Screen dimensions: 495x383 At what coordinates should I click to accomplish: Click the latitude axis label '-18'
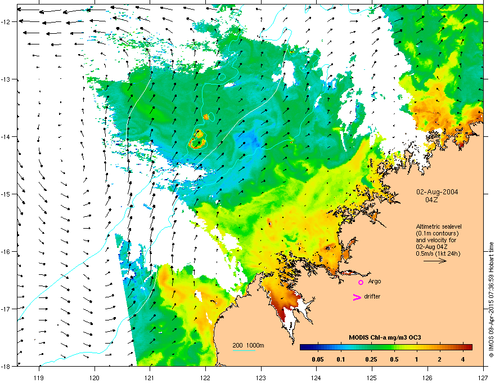(x=6, y=366)
